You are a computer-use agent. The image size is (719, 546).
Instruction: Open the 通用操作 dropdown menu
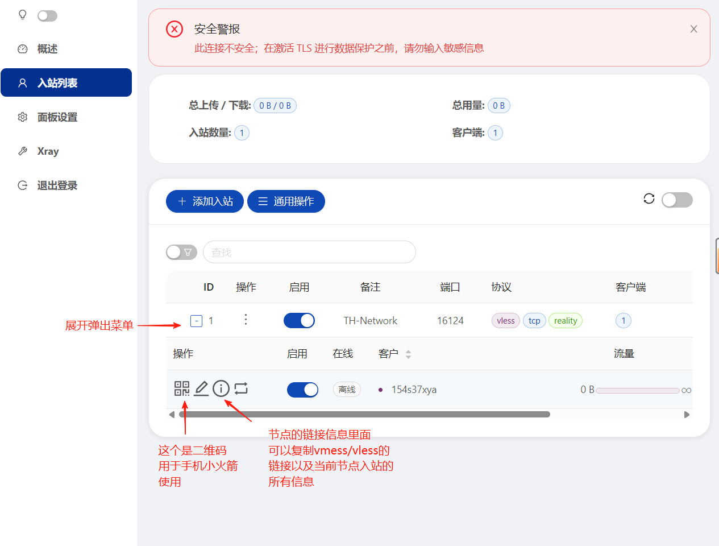point(286,201)
